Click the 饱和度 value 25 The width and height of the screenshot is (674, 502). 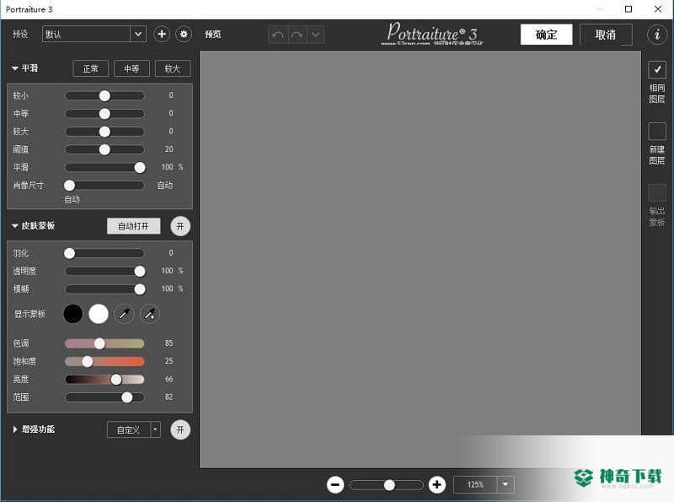click(169, 361)
